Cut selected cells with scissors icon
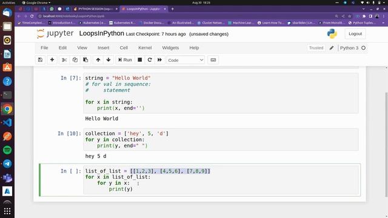 [64, 60]
